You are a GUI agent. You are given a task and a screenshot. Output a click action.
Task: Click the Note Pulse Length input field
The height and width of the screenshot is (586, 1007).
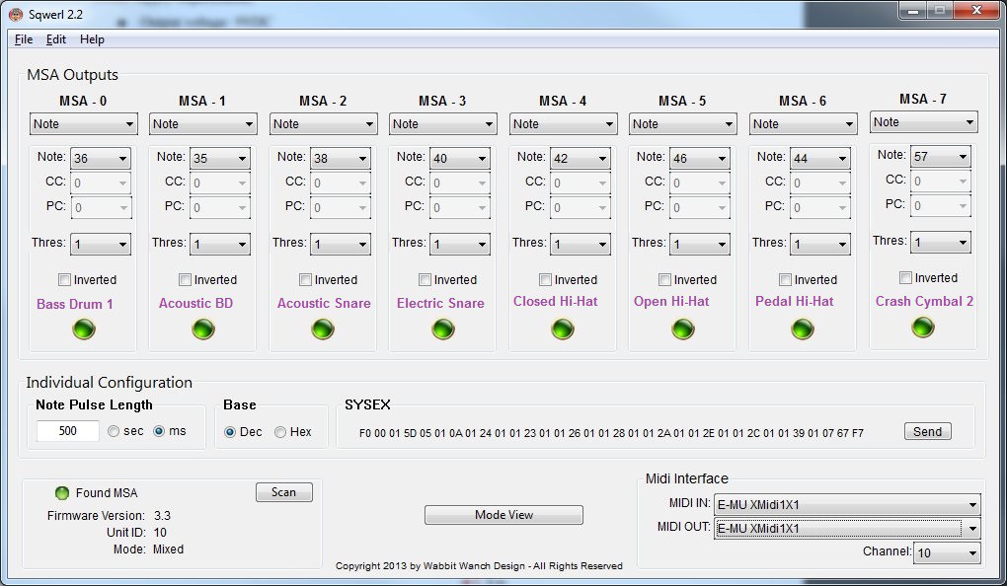68,431
